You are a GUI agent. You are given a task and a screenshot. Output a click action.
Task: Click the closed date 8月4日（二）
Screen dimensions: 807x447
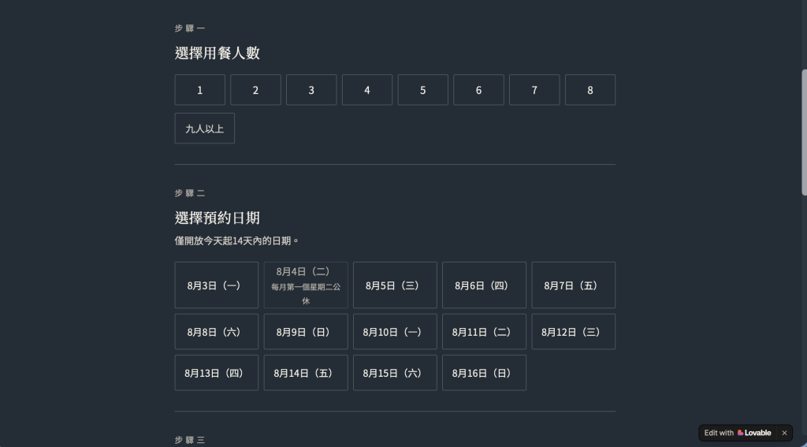point(306,285)
